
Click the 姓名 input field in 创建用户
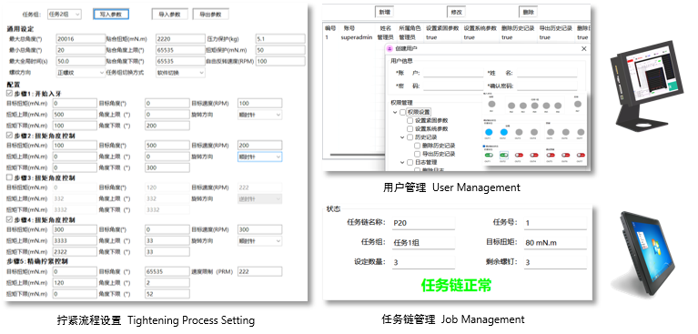(x=547, y=73)
